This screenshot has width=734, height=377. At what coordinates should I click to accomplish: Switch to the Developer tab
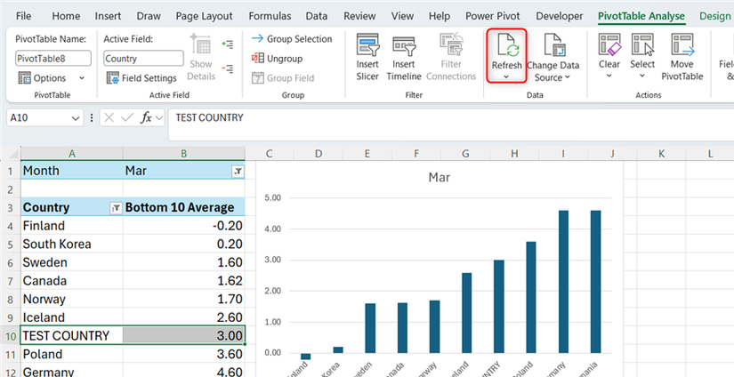click(x=560, y=16)
